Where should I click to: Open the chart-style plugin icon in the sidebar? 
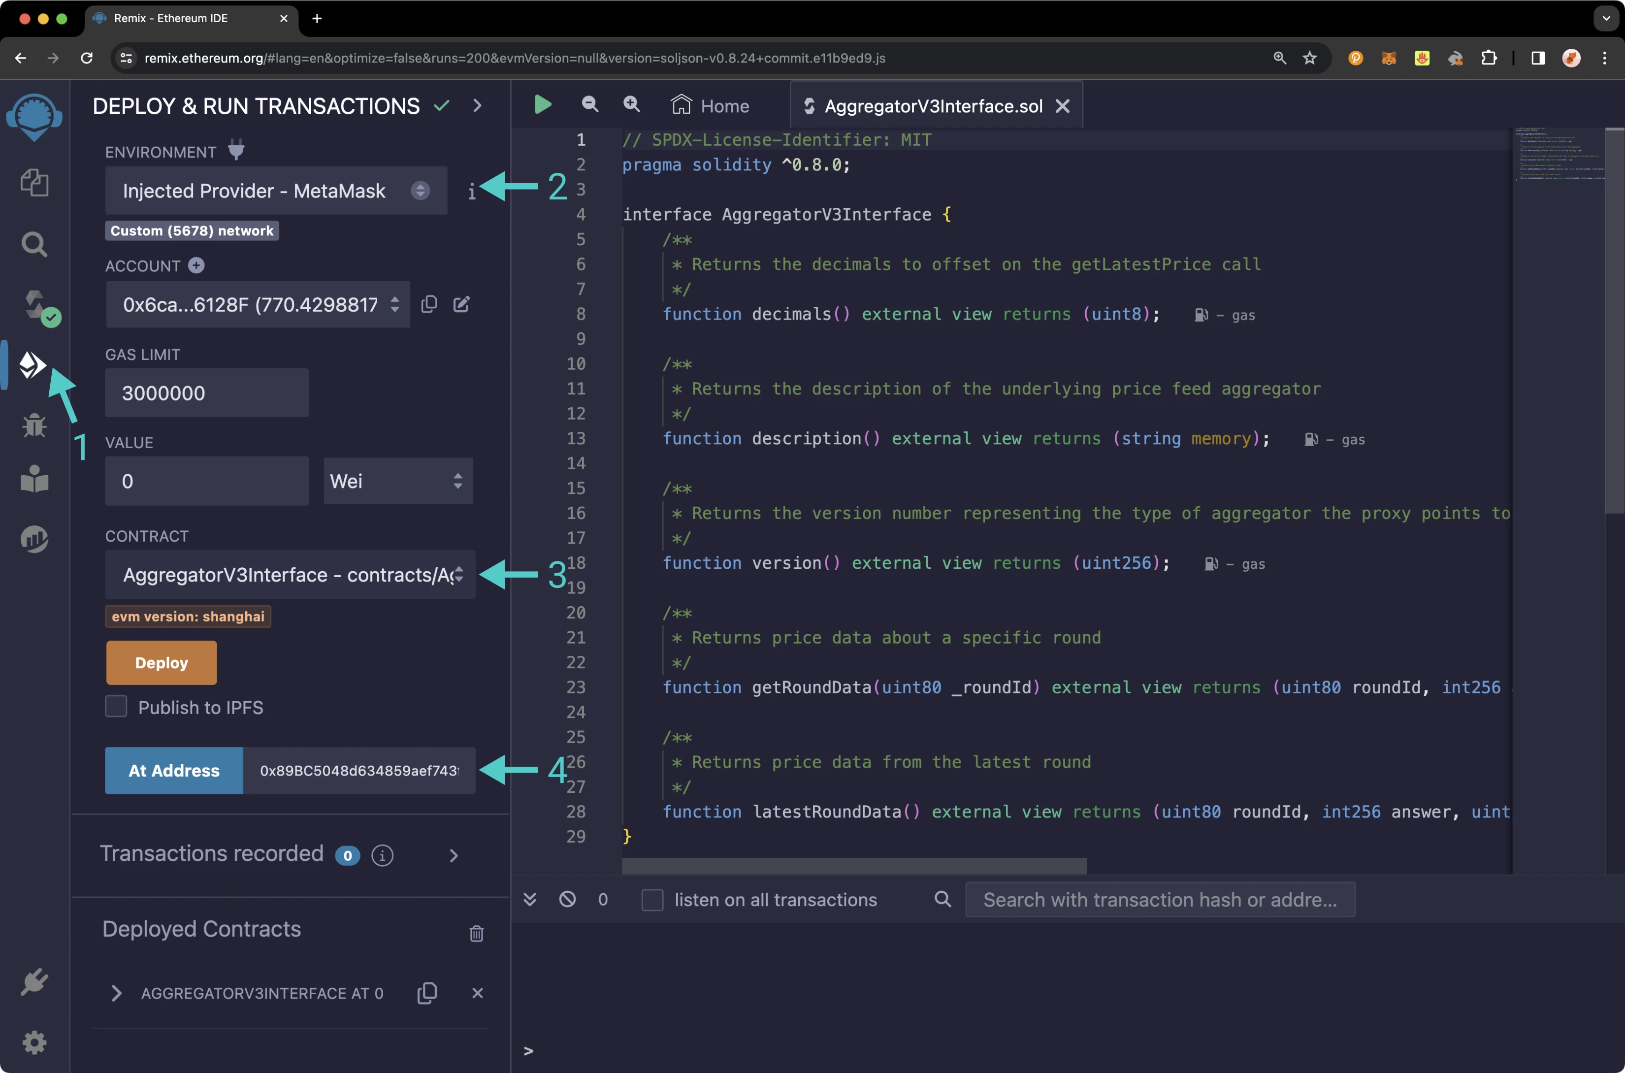[34, 539]
